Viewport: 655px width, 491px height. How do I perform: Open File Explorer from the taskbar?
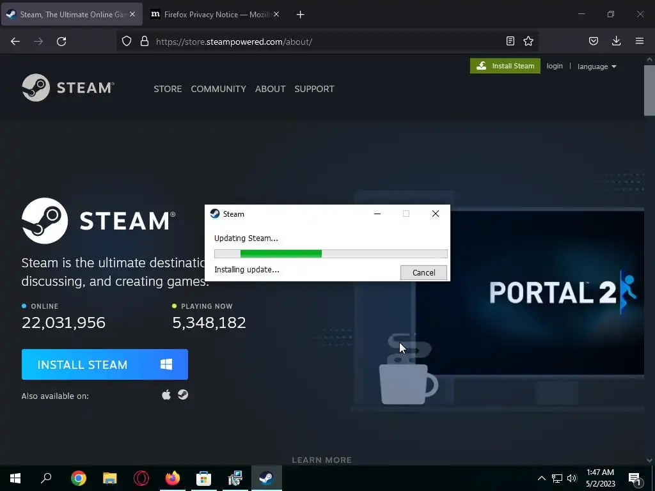110,478
